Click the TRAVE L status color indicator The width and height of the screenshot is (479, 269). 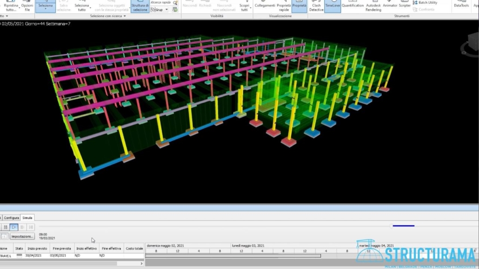19,256
